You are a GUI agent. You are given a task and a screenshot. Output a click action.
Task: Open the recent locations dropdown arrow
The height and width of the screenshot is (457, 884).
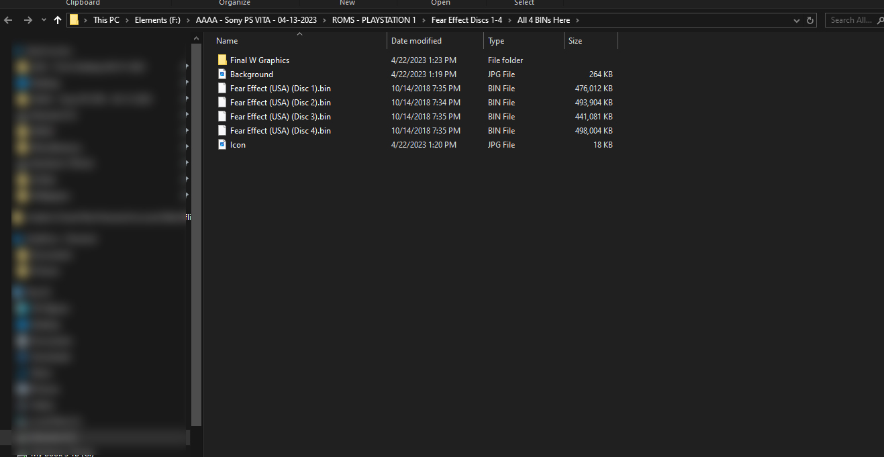coord(44,20)
